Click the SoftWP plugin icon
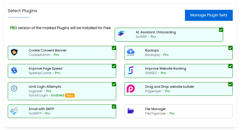This screenshot has height=130, width=242. [121, 33]
